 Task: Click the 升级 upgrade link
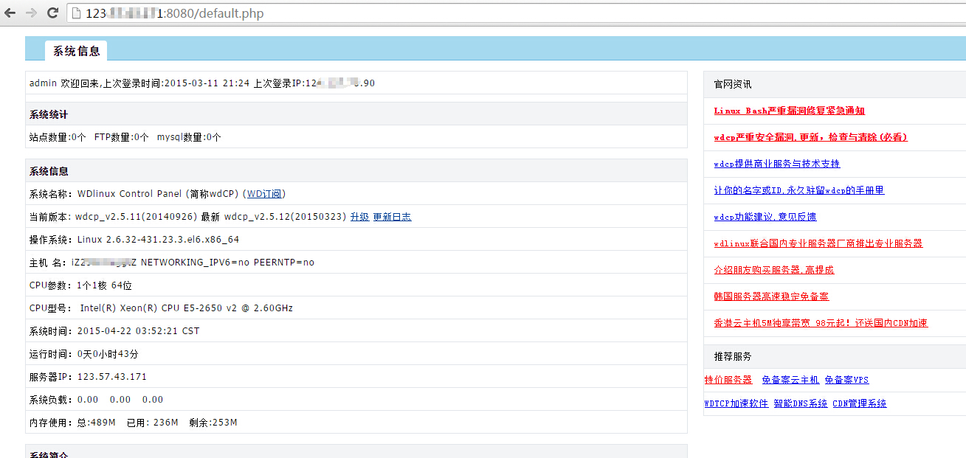pos(359,217)
